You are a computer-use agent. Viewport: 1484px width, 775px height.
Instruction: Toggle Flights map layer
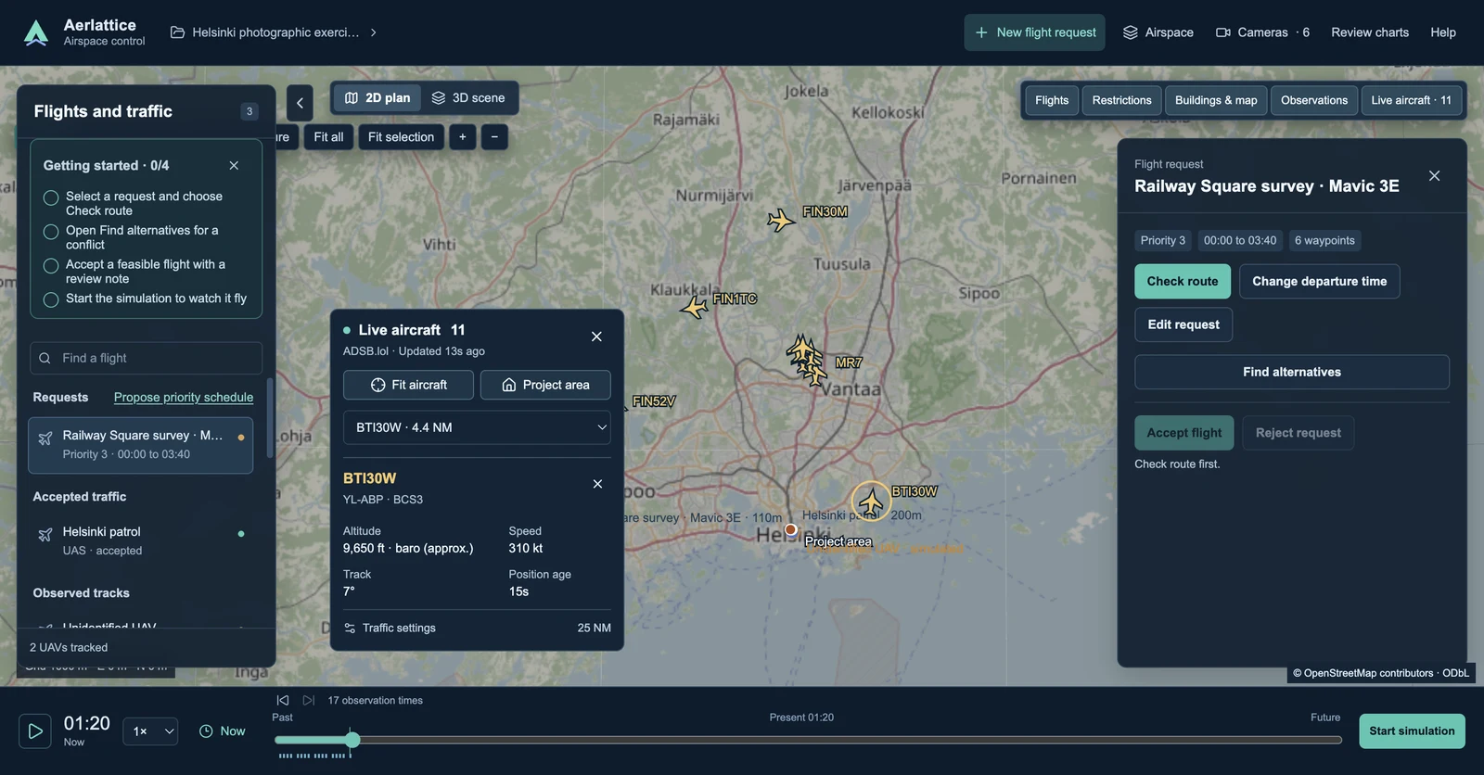(x=1052, y=100)
